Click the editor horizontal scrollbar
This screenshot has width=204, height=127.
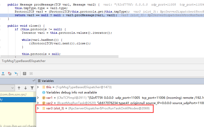click(59, 56)
